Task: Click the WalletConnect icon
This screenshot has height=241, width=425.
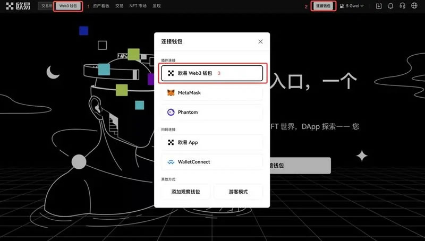Action: 171,162
